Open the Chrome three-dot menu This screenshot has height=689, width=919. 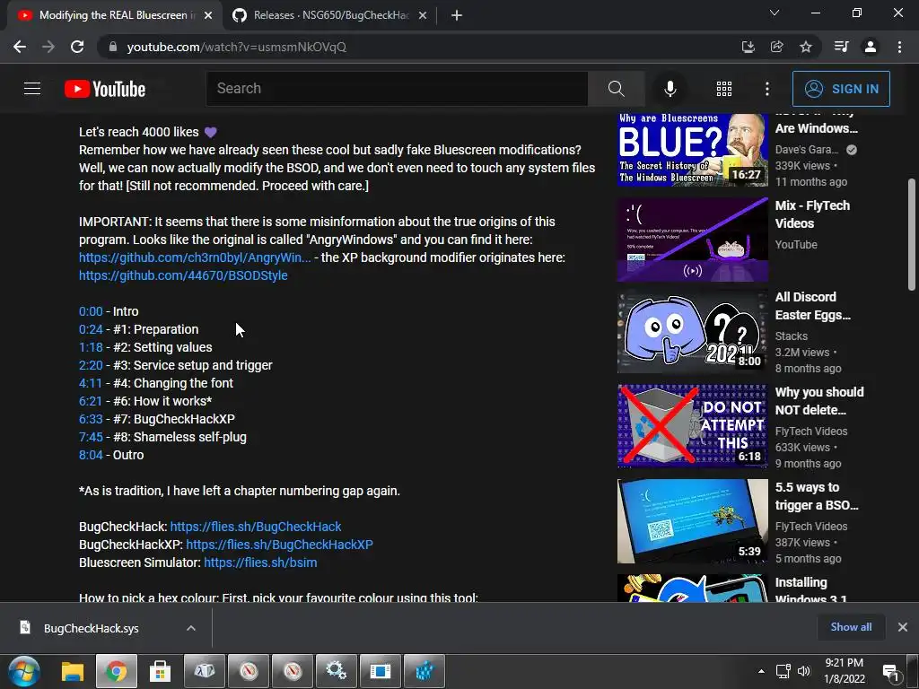click(899, 47)
